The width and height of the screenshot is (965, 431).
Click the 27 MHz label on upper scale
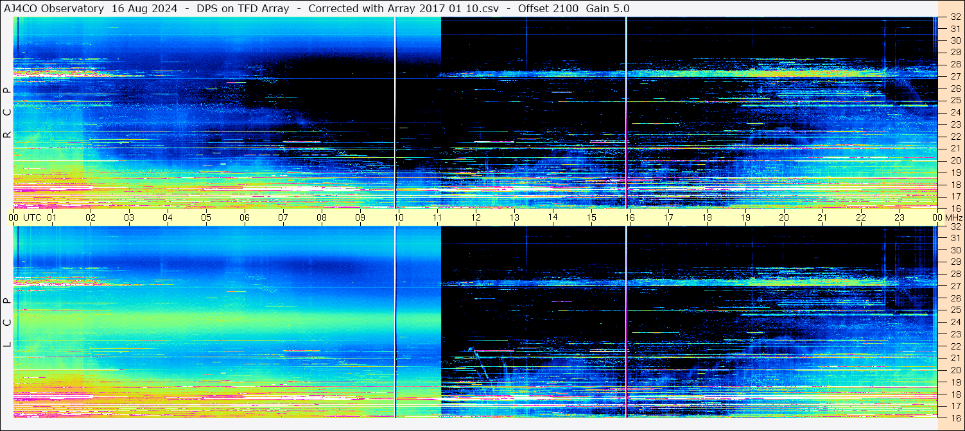955,76
